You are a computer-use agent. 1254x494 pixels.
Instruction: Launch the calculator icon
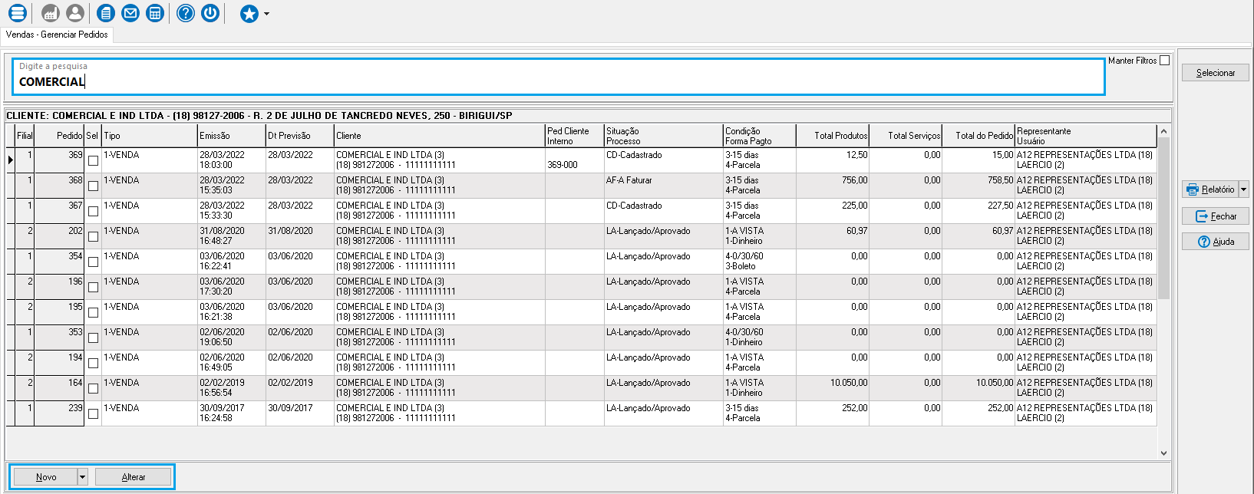click(x=155, y=13)
